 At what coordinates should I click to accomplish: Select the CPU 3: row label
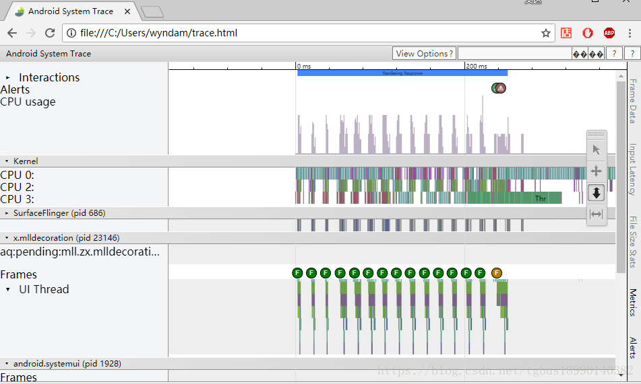[x=17, y=199]
